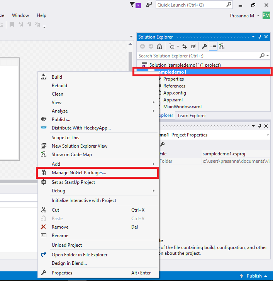
Task: Select Properties node in Solution Explorer tree
Action: 173,79
